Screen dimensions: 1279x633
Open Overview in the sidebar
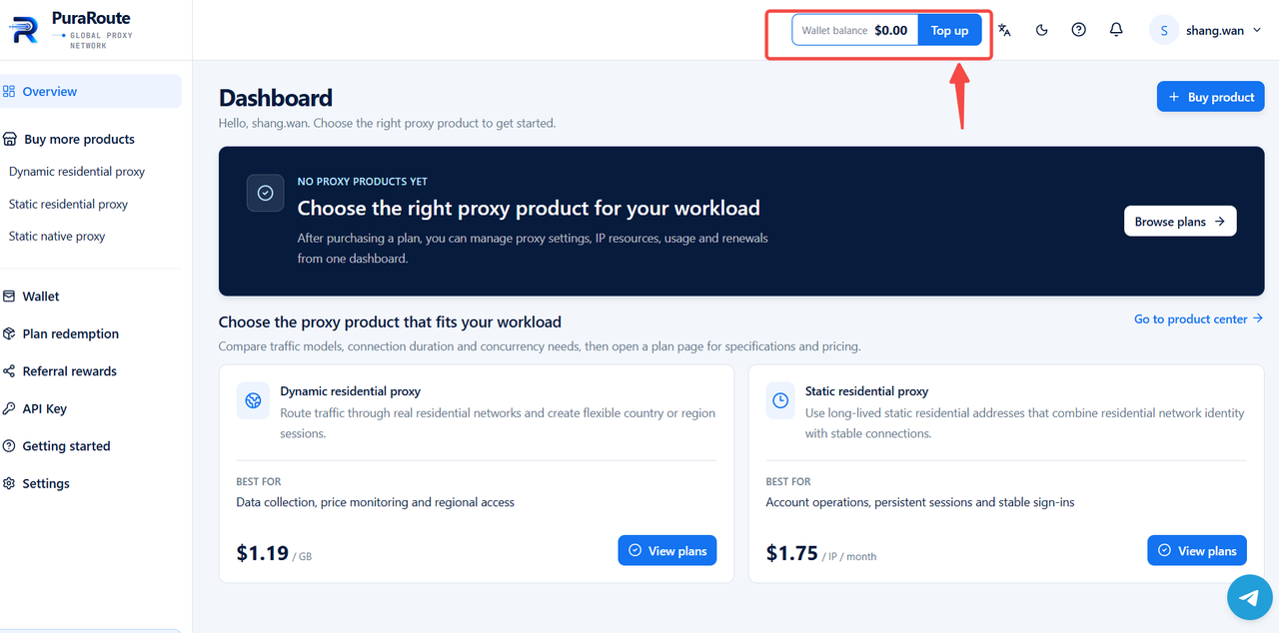pyautogui.click(x=90, y=91)
